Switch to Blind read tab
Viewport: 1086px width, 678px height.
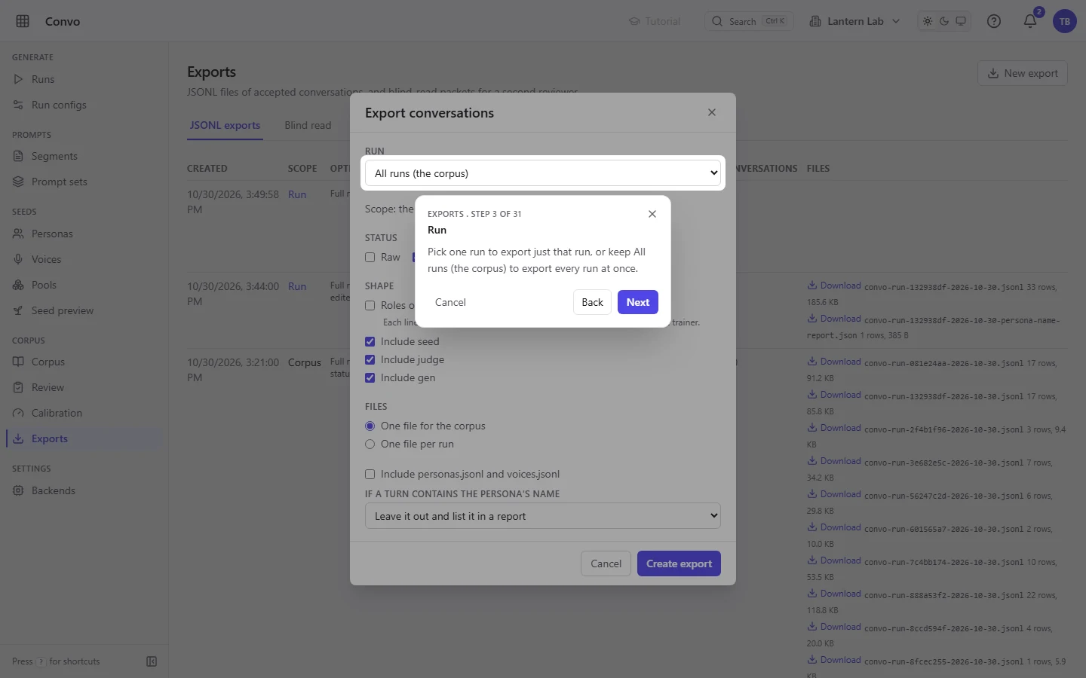coord(308,126)
